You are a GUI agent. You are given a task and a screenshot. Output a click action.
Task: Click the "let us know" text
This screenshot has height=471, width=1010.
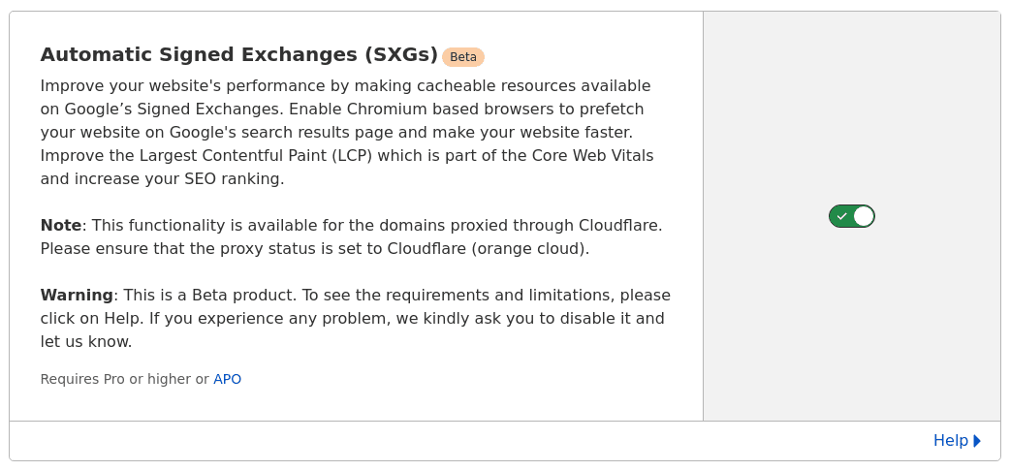(x=86, y=342)
